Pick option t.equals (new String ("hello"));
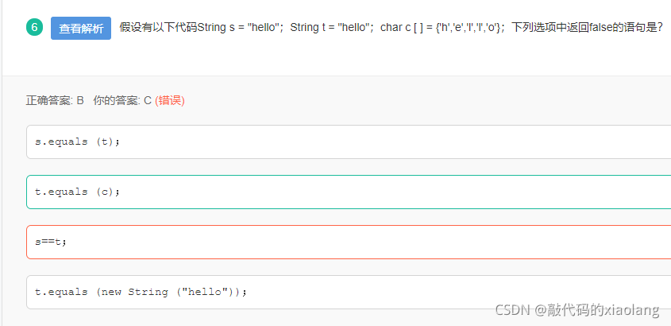The image size is (671, 326). (349, 292)
